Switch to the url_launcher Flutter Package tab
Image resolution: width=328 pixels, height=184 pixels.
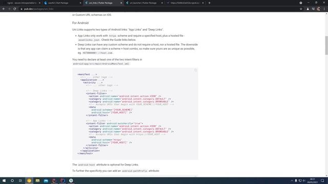[144, 3]
